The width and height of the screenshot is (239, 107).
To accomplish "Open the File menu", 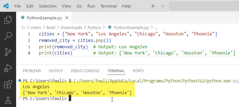I will point(18,6).
